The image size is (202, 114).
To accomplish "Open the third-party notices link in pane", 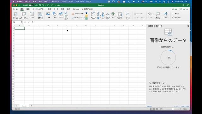I will point(181,106).
